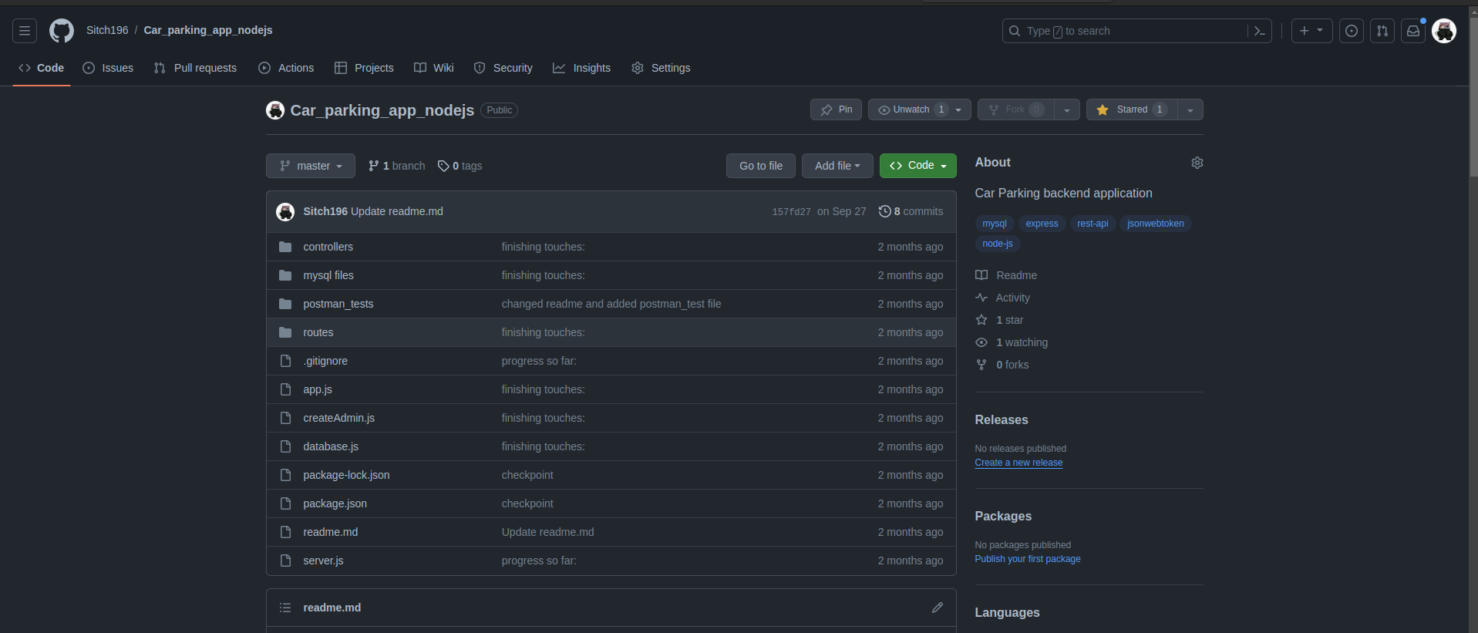Switch to the Issues tab
The height and width of the screenshot is (633, 1478).
point(108,68)
